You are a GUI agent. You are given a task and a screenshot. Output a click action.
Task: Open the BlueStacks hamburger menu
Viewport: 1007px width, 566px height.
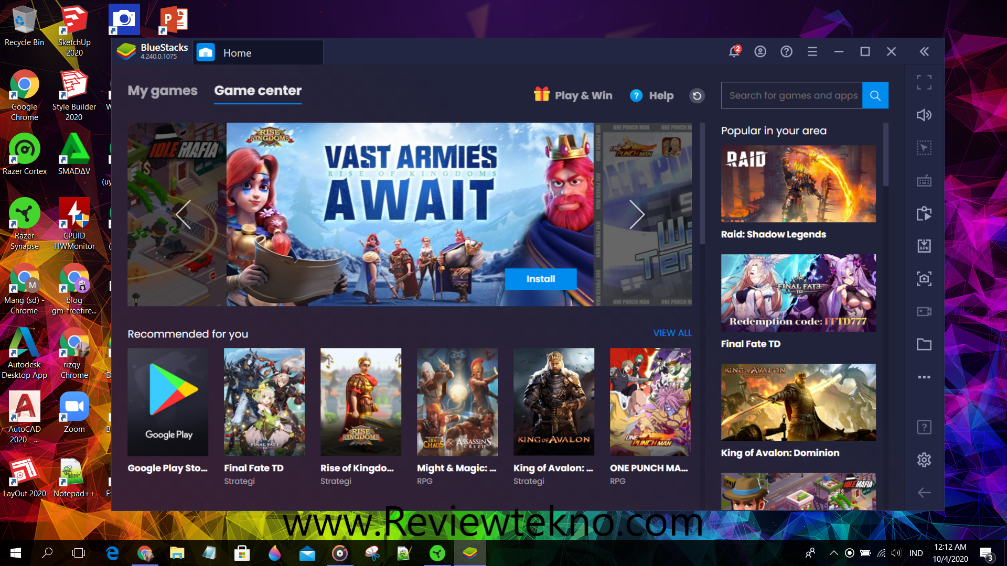click(812, 51)
